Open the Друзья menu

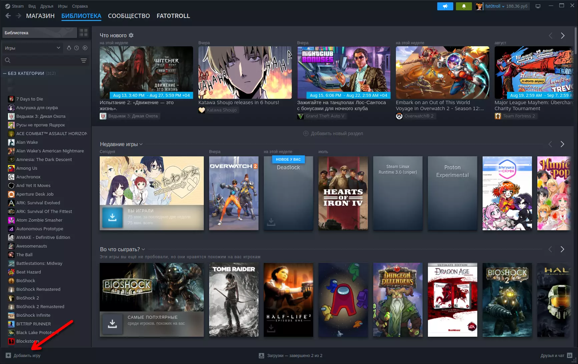point(47,6)
